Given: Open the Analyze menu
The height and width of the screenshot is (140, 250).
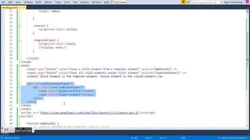Looking at the screenshot, I should click(x=84, y=2).
